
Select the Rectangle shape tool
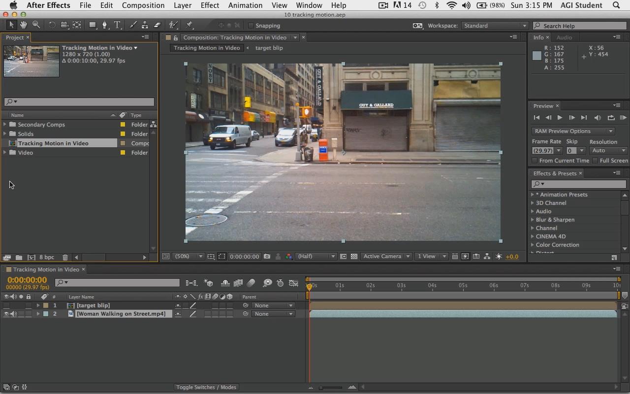coord(92,25)
